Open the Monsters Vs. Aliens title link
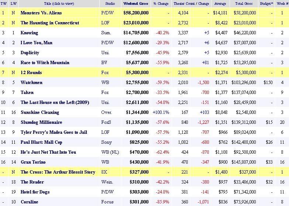 tap(41, 13)
